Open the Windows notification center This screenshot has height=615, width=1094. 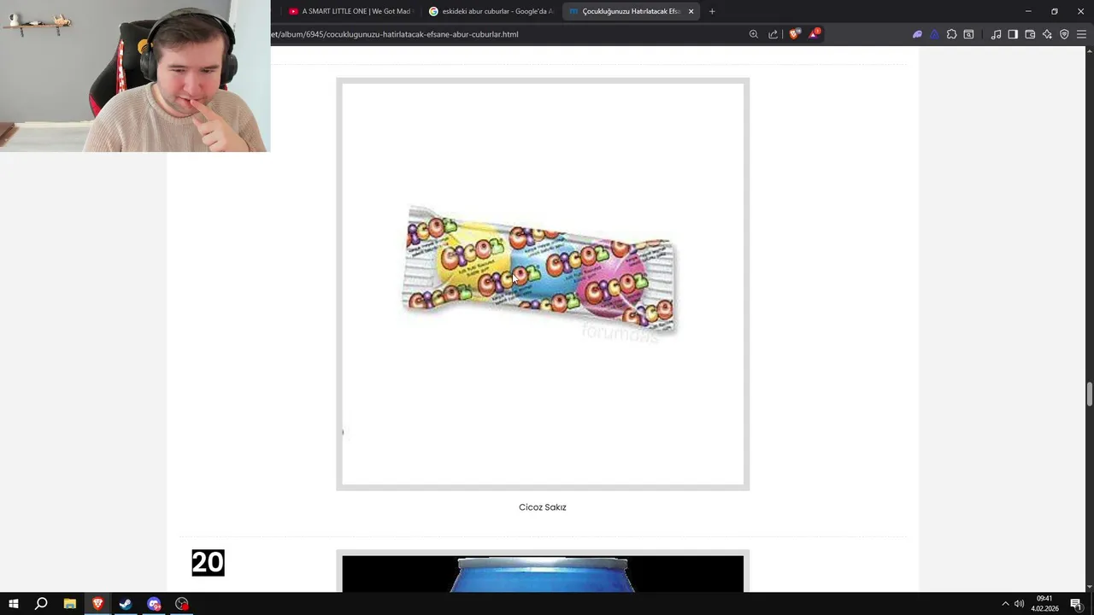[1077, 604]
